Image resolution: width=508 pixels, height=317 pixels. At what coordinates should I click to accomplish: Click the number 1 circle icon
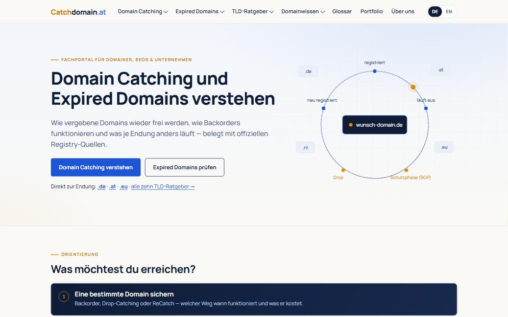(64, 296)
